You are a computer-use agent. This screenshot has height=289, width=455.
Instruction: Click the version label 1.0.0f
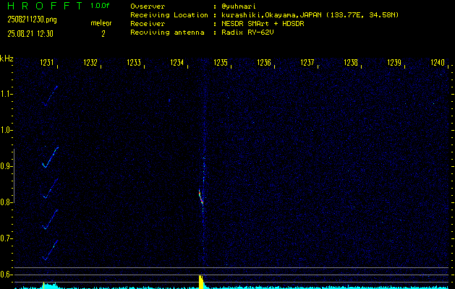tap(100, 6)
